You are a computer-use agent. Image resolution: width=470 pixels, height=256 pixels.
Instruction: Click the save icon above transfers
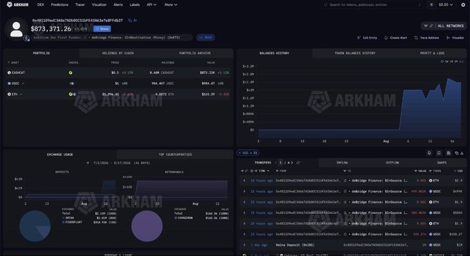click(x=449, y=153)
